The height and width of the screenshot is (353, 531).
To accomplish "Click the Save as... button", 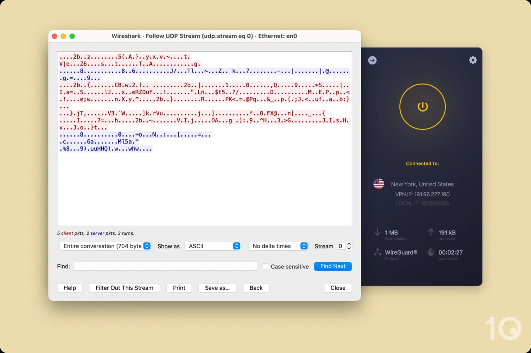I will (x=217, y=288).
